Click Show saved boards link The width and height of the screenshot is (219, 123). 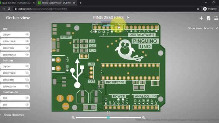click(201, 28)
